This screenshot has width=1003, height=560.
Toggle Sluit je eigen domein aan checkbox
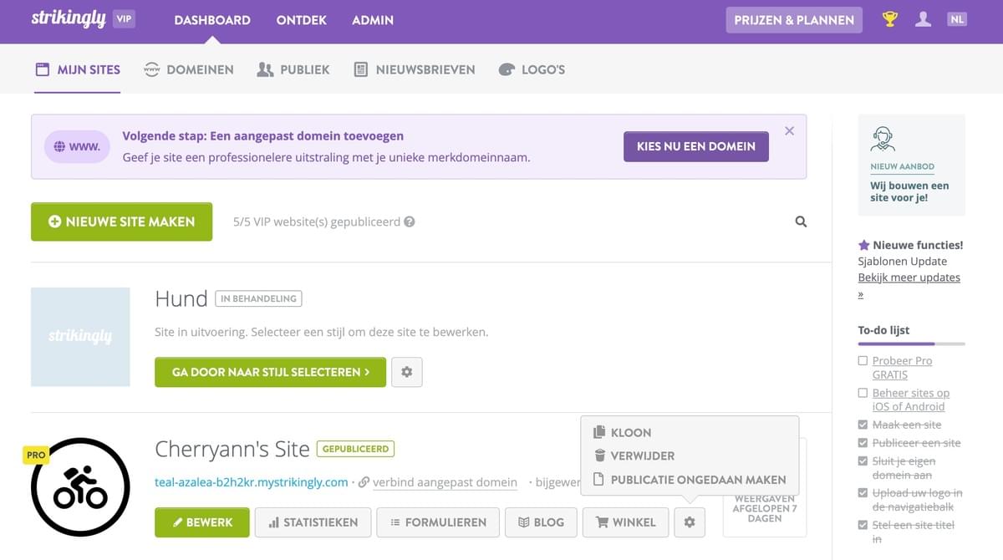(x=863, y=461)
